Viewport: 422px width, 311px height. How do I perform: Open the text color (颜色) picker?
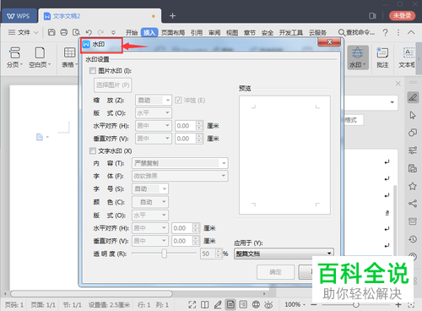point(150,202)
